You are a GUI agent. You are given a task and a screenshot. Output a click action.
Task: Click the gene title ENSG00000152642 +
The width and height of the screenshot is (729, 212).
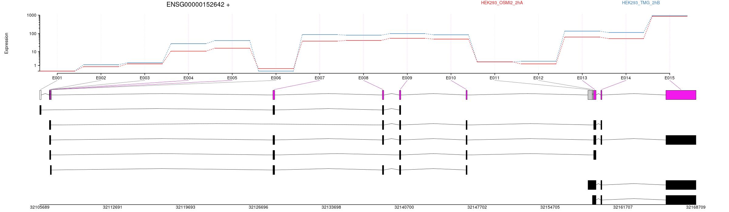click(198, 5)
